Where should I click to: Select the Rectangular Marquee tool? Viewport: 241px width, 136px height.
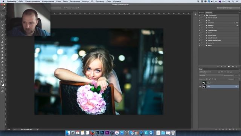[x=2, y=19]
